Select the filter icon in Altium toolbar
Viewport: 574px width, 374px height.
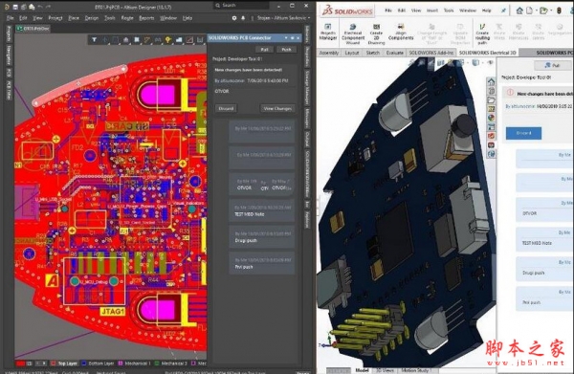pos(94,39)
